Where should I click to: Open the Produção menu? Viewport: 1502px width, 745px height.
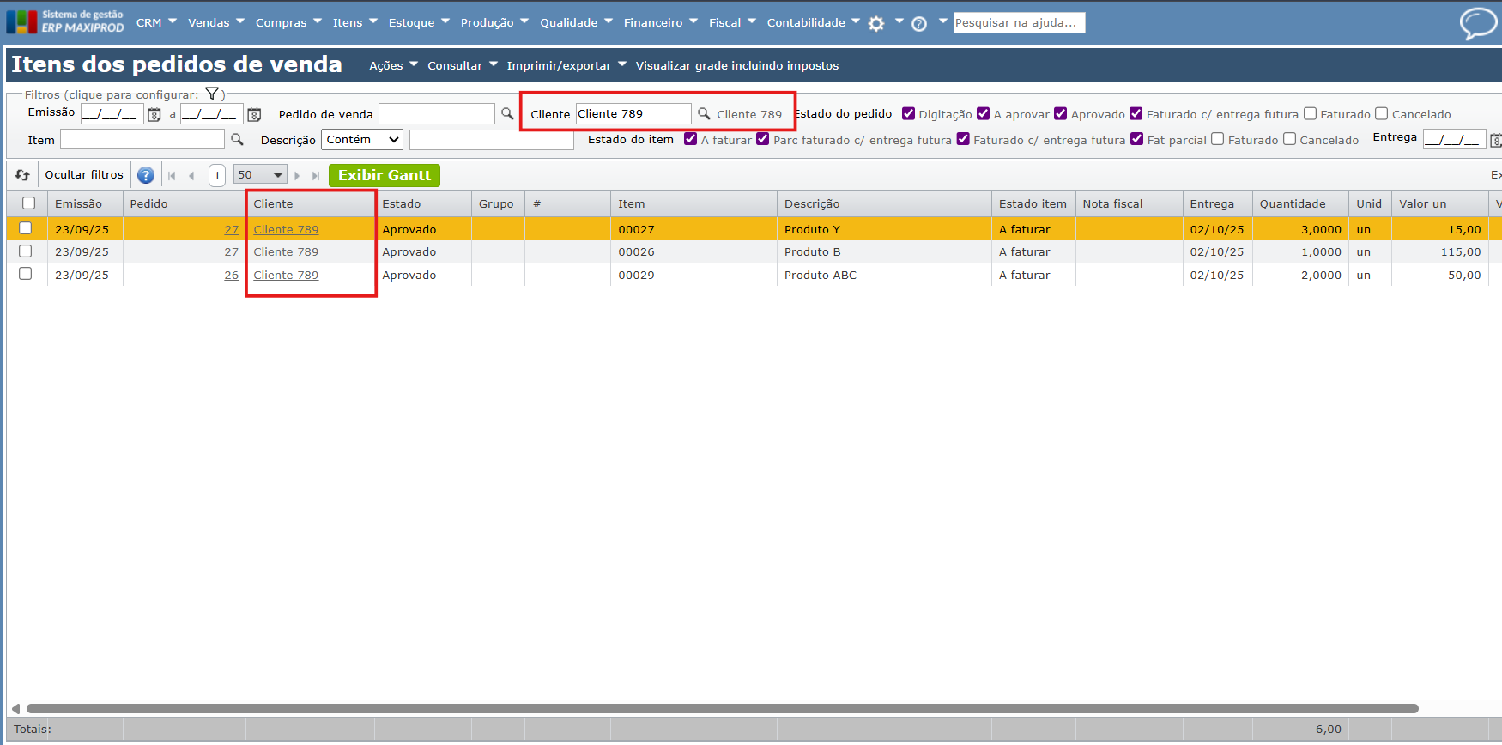coord(494,22)
